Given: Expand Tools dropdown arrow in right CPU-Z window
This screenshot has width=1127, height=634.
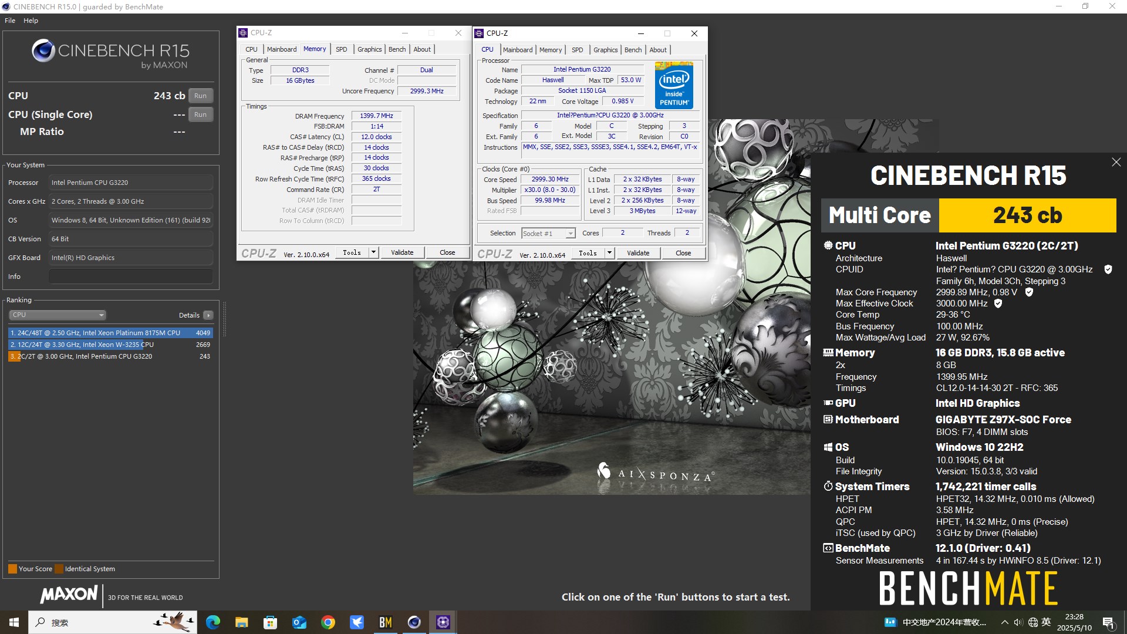Looking at the screenshot, I should (609, 253).
